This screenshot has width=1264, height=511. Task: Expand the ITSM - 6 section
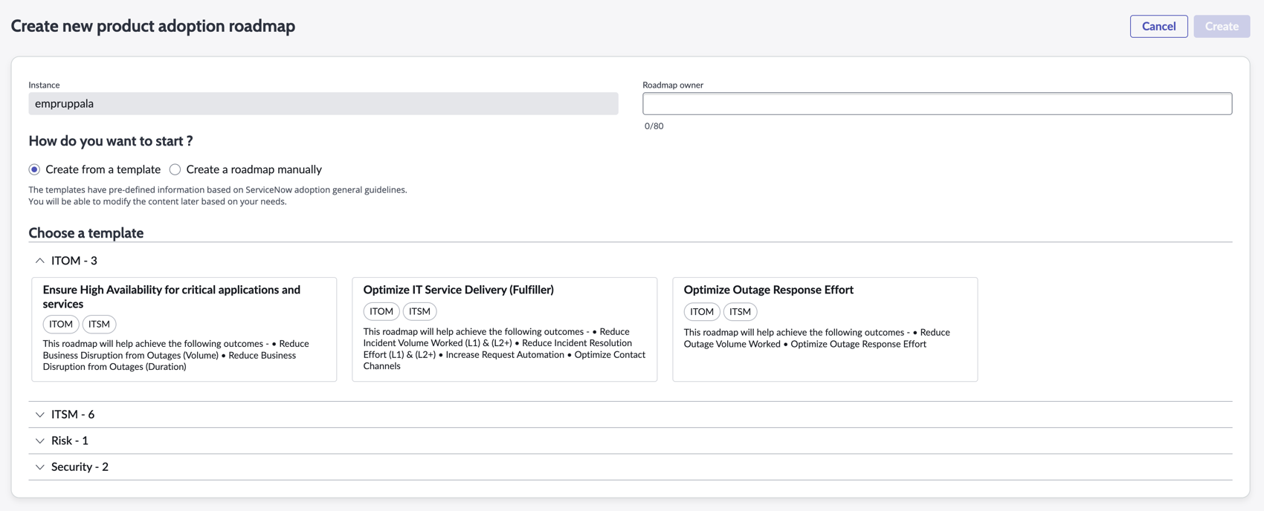coord(631,414)
